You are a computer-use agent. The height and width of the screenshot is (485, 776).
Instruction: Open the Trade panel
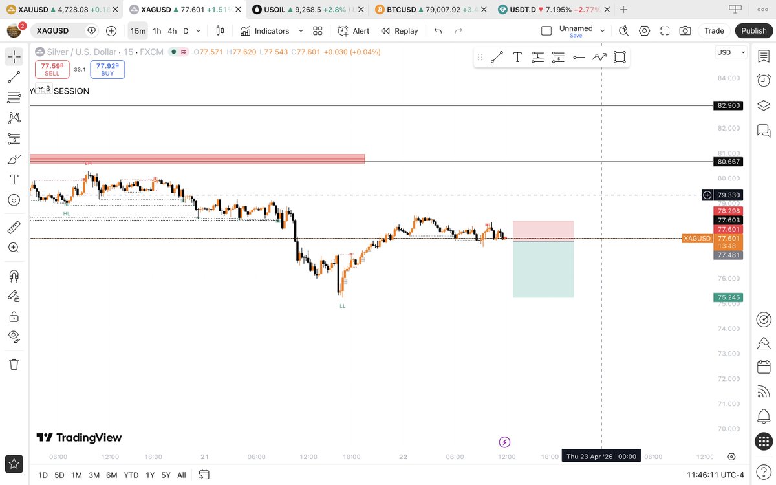tap(714, 31)
